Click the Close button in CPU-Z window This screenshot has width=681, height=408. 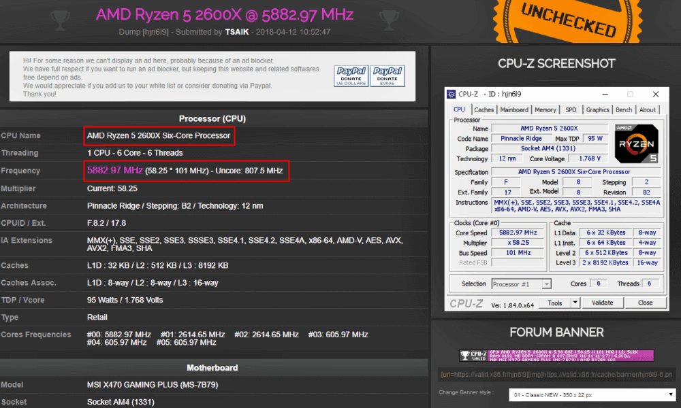(x=645, y=303)
